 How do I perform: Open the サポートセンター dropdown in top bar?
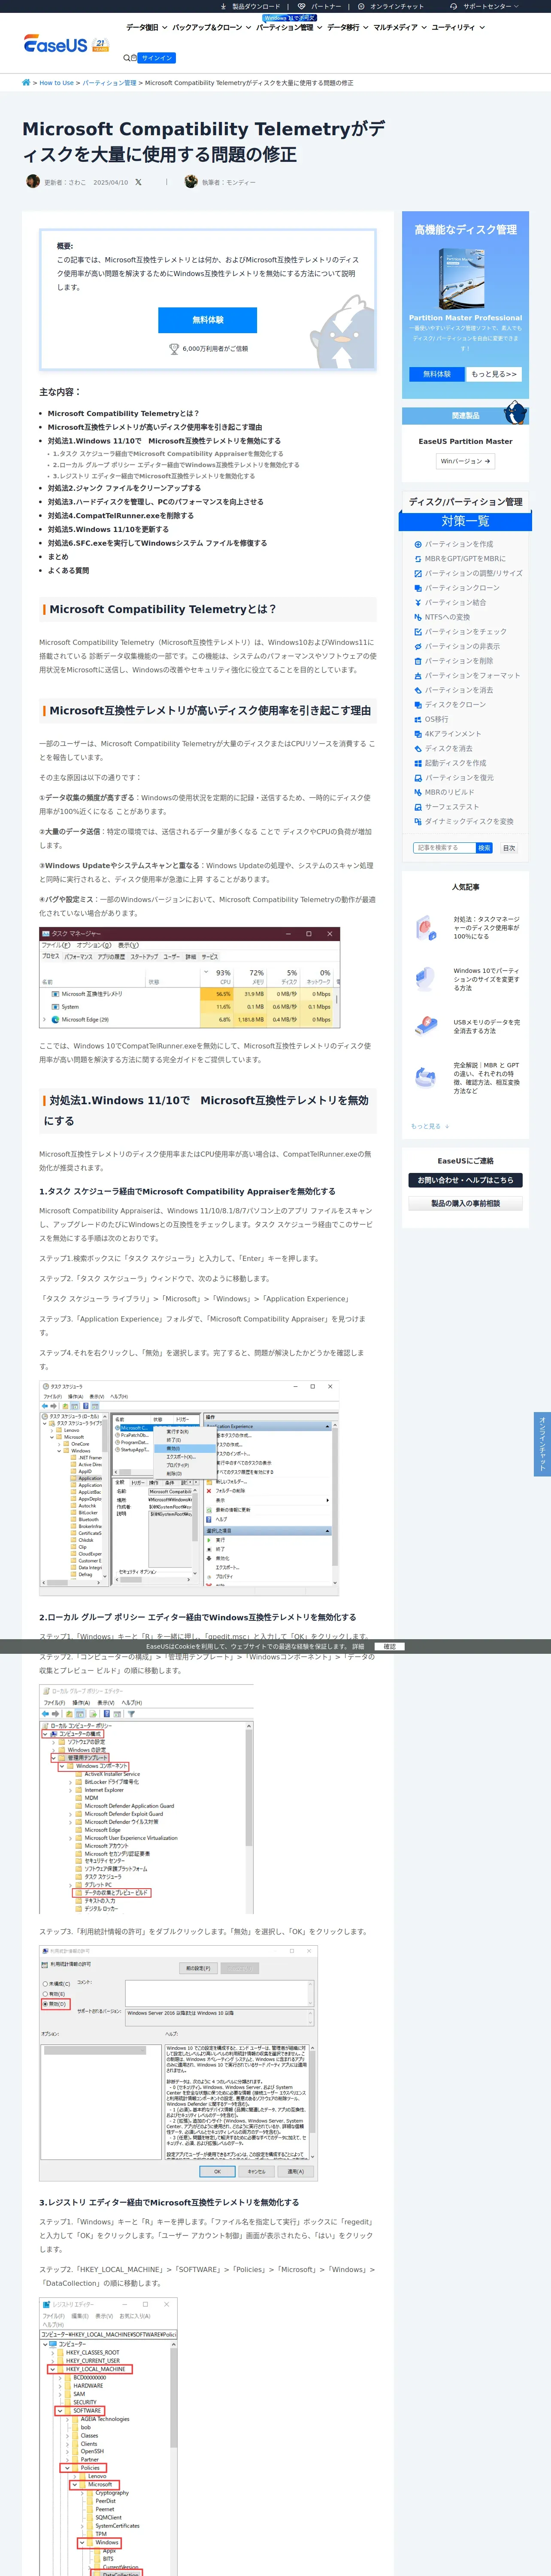click(x=485, y=6)
